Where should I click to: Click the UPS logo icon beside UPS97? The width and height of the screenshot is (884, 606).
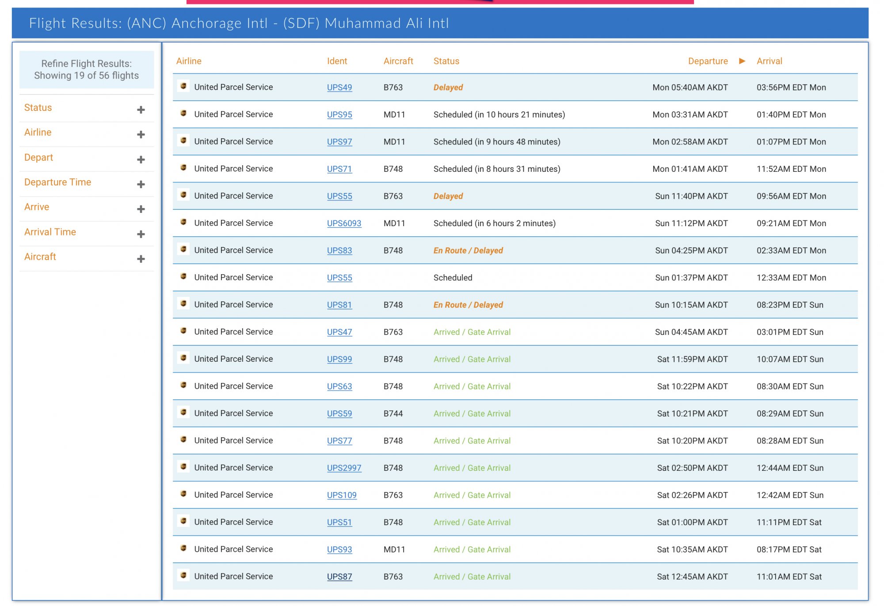183,140
